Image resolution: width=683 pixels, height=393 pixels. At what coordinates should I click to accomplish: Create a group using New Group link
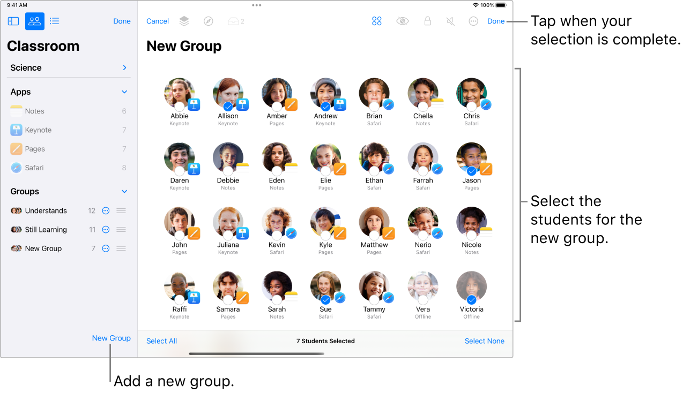(x=111, y=338)
